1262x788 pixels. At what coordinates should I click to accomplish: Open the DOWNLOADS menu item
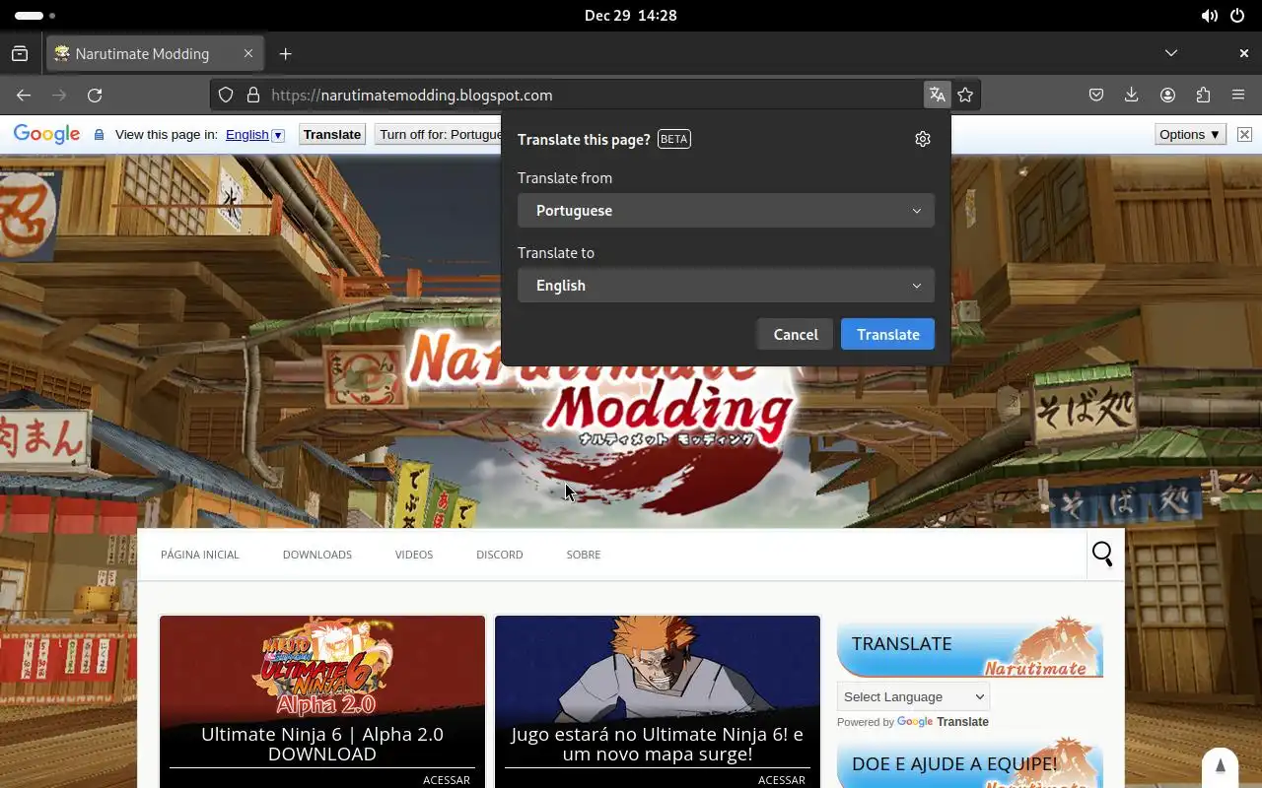[x=317, y=555]
